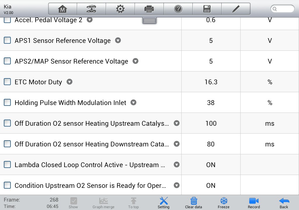Click the printer icon
299x210 pixels.
(149, 9)
